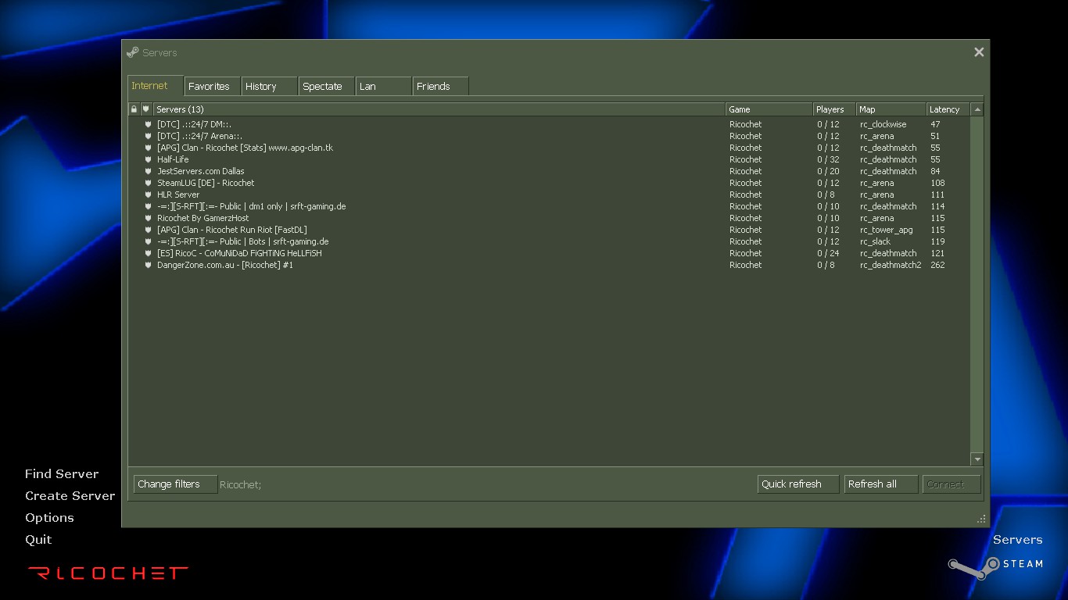Select the [DTC] .::24/7 Arena::. server row
The height and width of the screenshot is (600, 1068).
click(x=550, y=136)
